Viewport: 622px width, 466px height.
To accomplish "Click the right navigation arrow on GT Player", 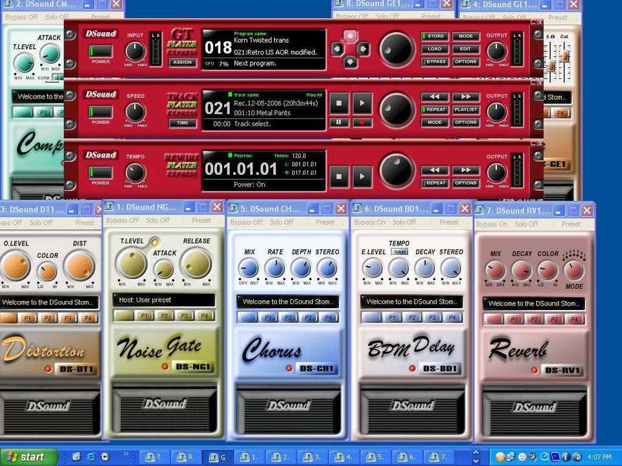I will tap(363, 49).
